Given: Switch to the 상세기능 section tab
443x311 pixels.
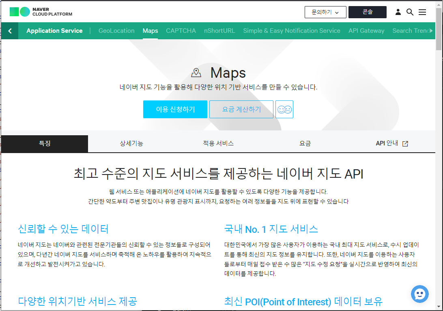Looking at the screenshot, I should (131, 143).
